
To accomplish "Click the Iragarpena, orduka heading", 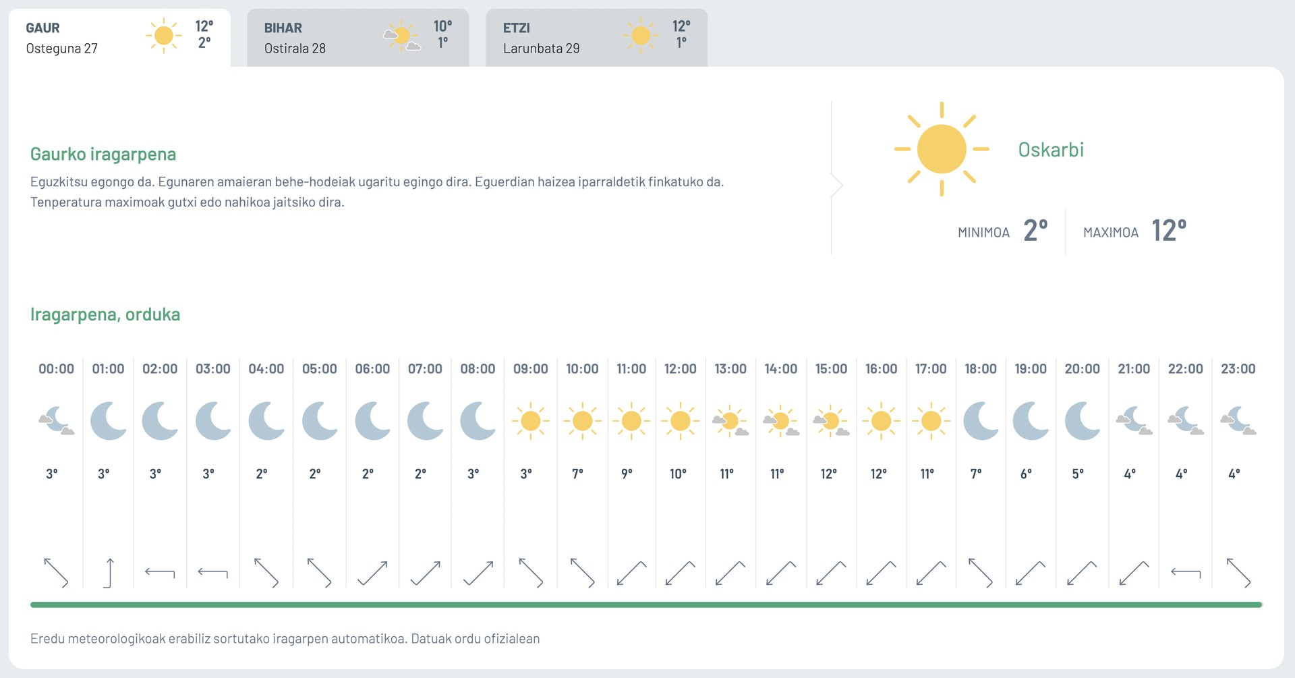I will [105, 314].
